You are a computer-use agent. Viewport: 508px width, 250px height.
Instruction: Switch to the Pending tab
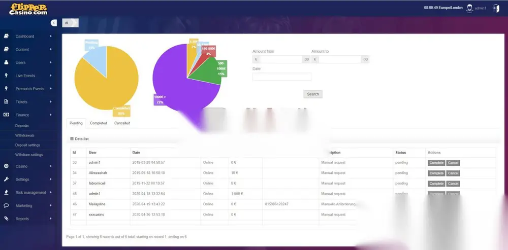tap(76, 123)
